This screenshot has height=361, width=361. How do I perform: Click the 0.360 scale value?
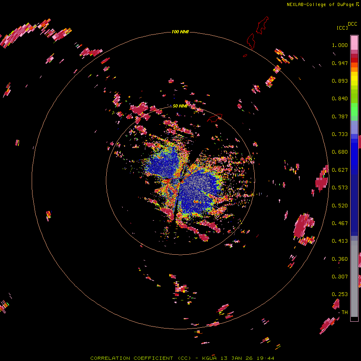(x=340, y=259)
